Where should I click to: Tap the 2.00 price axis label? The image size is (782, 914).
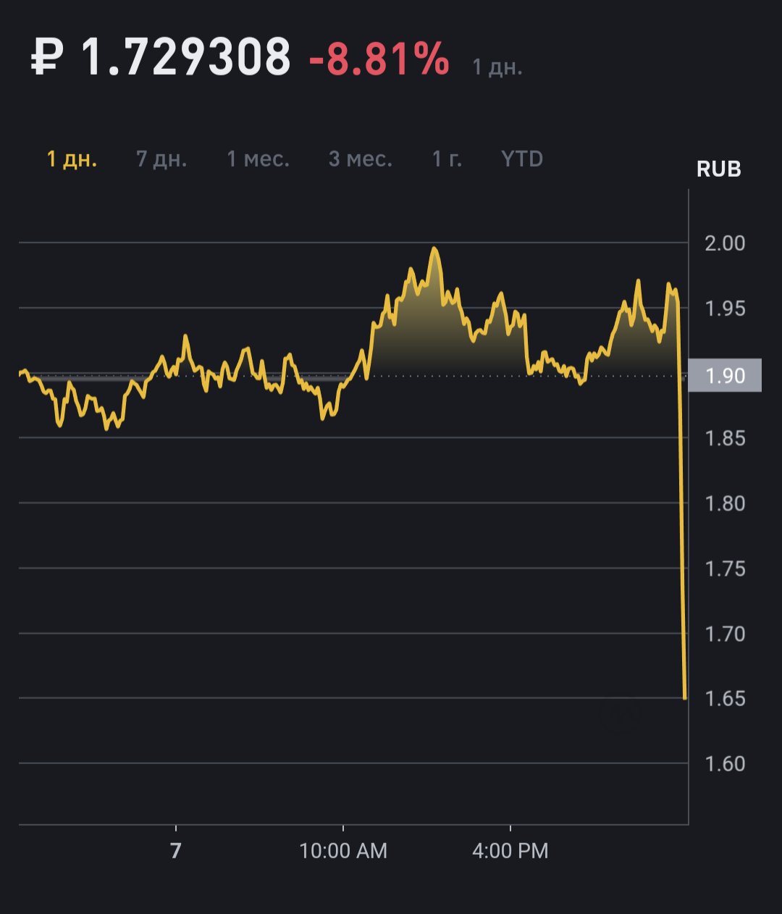coord(725,243)
